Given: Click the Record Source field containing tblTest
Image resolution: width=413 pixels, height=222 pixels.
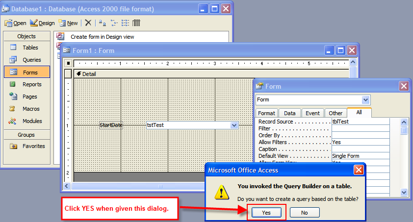Looking at the screenshot, I should 361,122.
